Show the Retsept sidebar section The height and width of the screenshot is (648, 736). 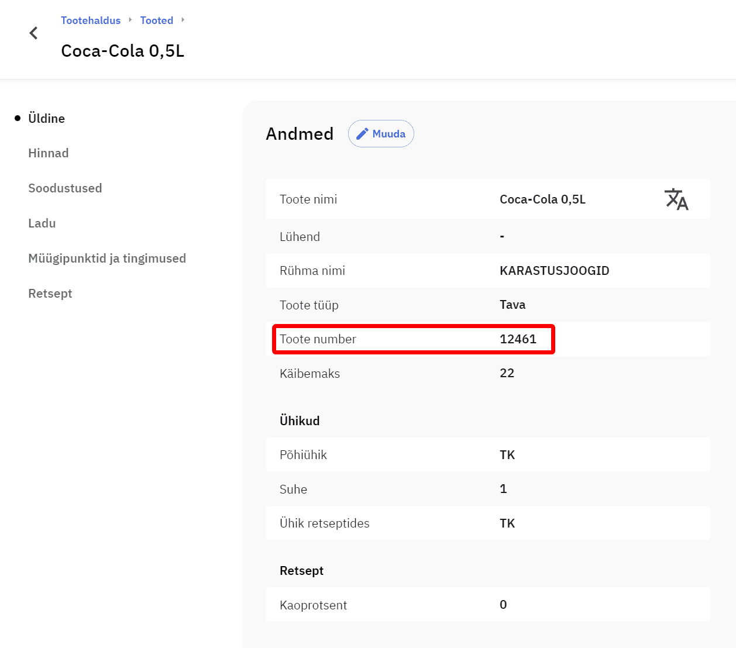click(50, 294)
